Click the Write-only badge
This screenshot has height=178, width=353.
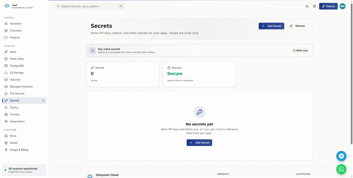pyautogui.click(x=300, y=51)
